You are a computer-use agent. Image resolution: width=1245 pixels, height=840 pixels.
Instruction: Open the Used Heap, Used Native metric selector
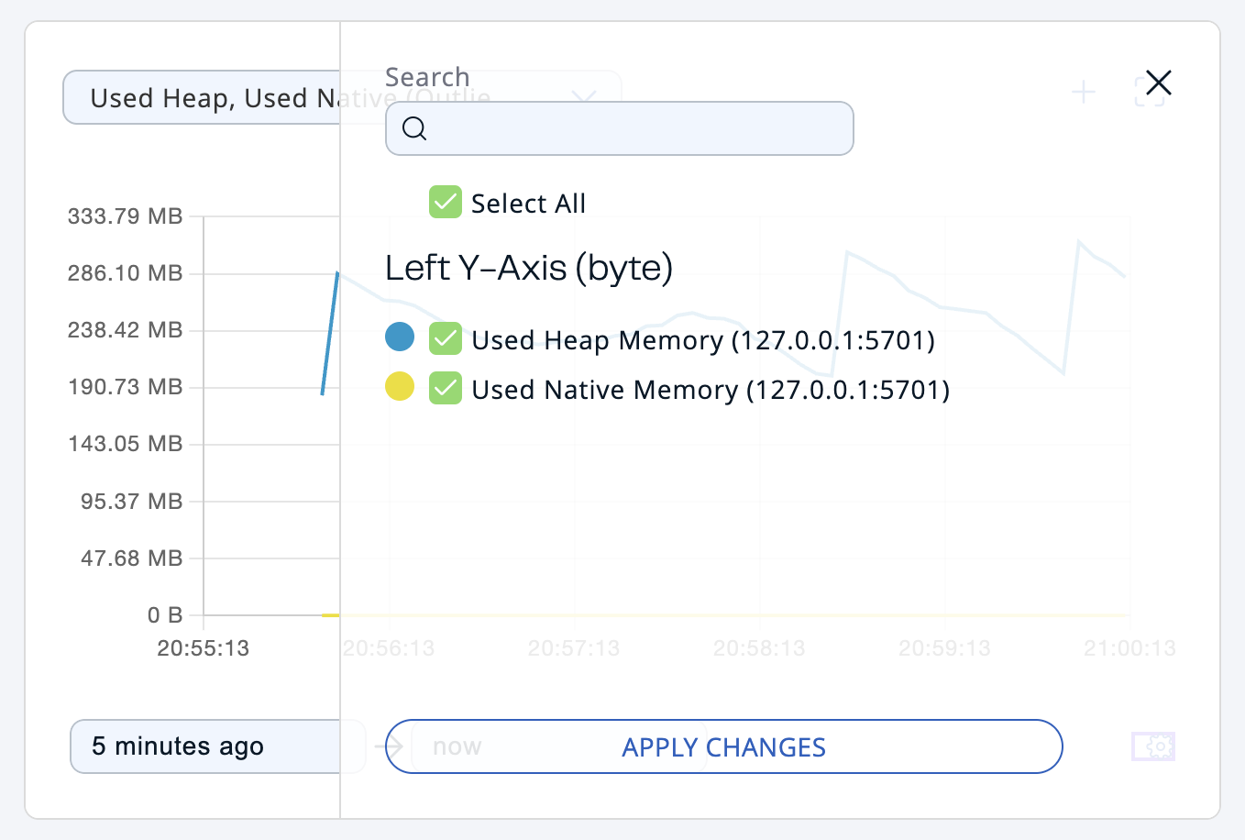[202, 98]
